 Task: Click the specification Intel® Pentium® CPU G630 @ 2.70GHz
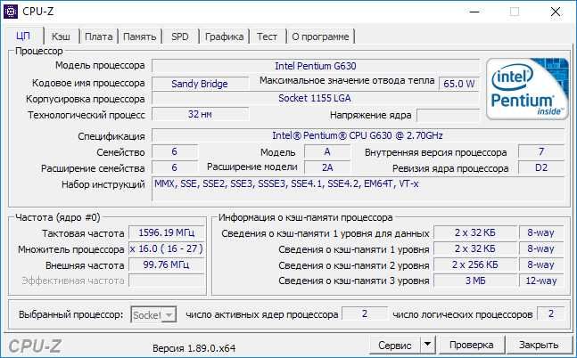(358, 135)
